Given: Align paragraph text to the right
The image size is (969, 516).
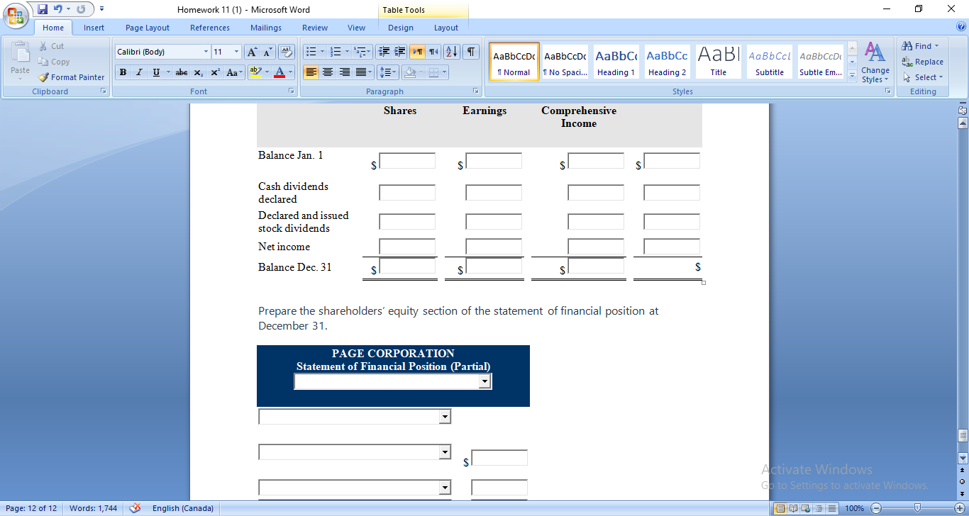Looking at the screenshot, I should 345,72.
